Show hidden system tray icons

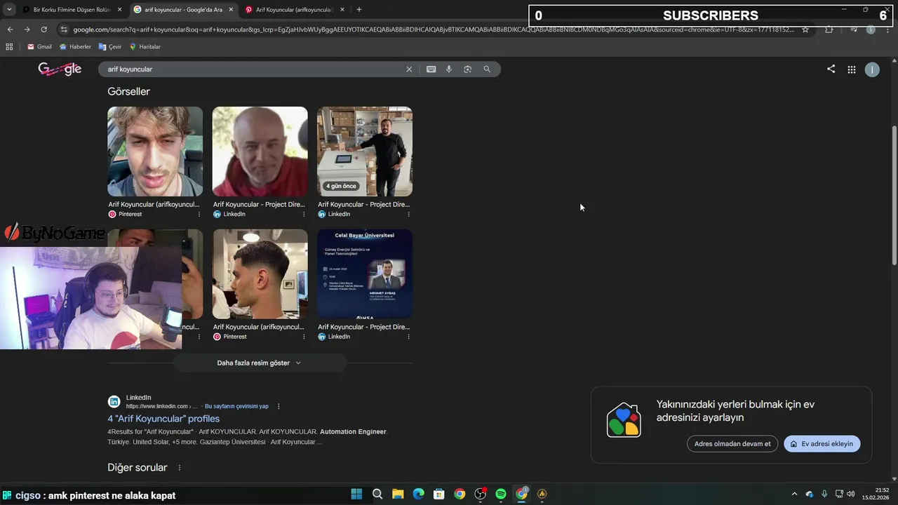point(794,494)
